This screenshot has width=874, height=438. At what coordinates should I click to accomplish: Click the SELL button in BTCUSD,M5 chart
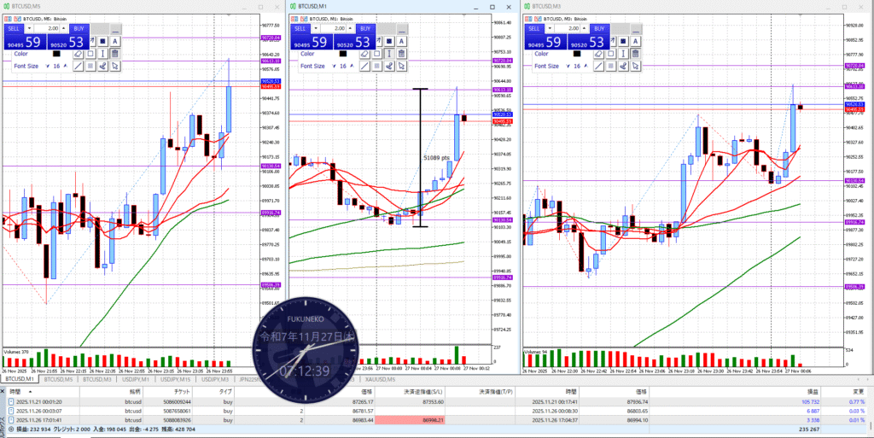[15, 28]
